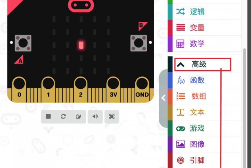This screenshot has width=251, height=168.
Task: Restart the simulator with the refresh icon
Action: click(x=64, y=117)
